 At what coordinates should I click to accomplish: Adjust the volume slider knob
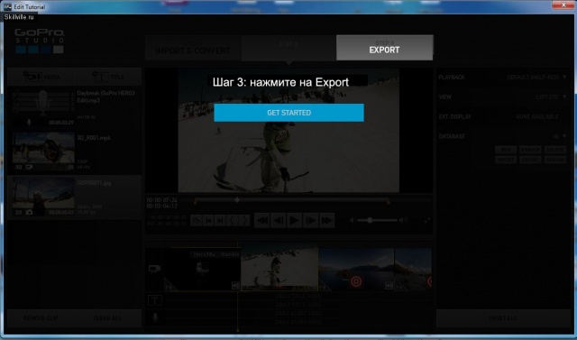point(370,220)
